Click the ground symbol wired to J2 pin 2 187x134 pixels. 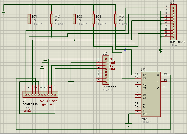71,83
